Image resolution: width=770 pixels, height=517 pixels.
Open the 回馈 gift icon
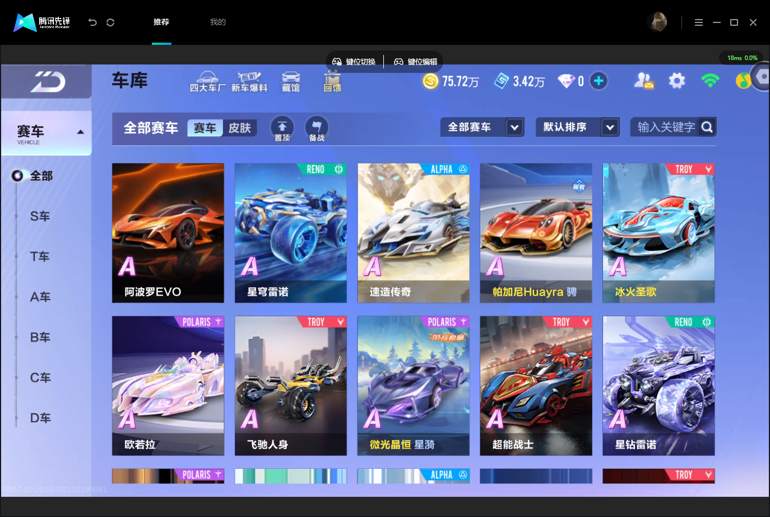(332, 82)
